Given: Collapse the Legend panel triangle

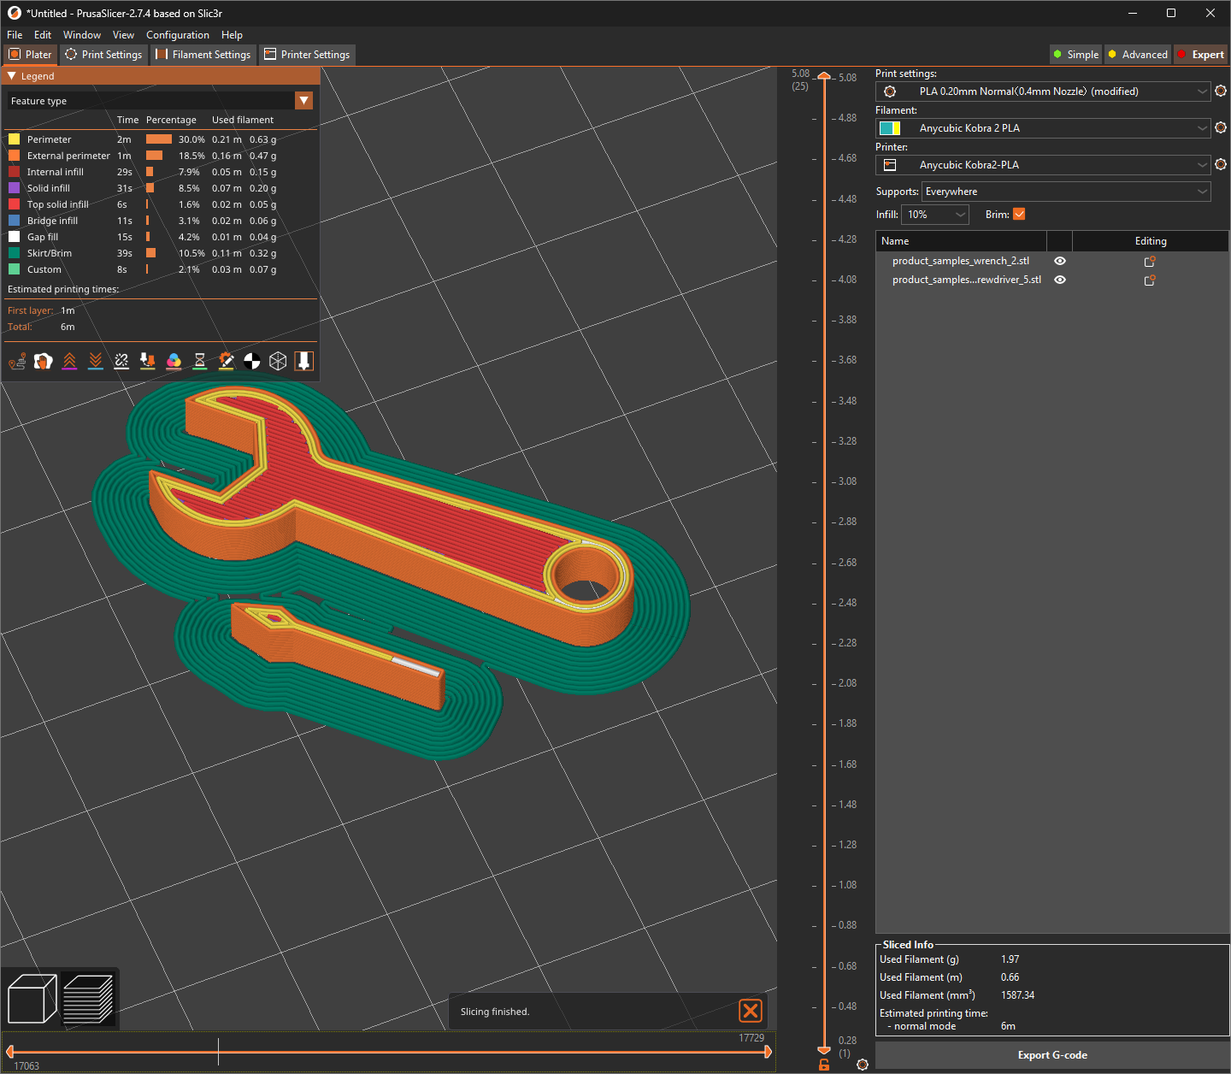Looking at the screenshot, I should [12, 76].
